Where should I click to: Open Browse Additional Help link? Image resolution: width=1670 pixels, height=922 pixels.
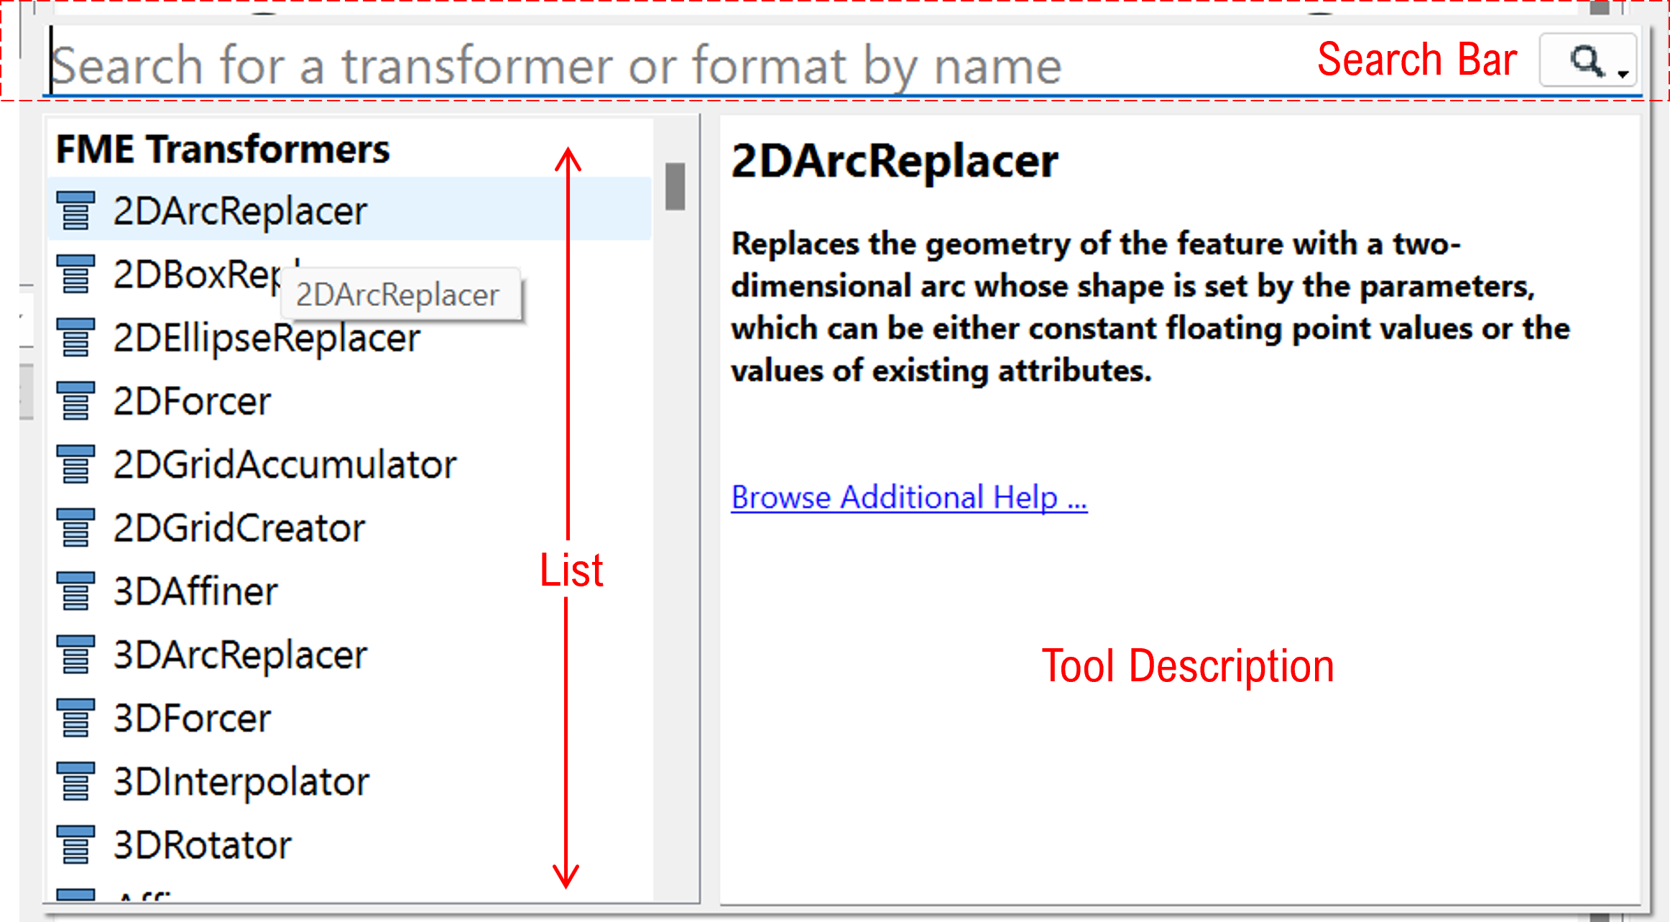click(909, 497)
